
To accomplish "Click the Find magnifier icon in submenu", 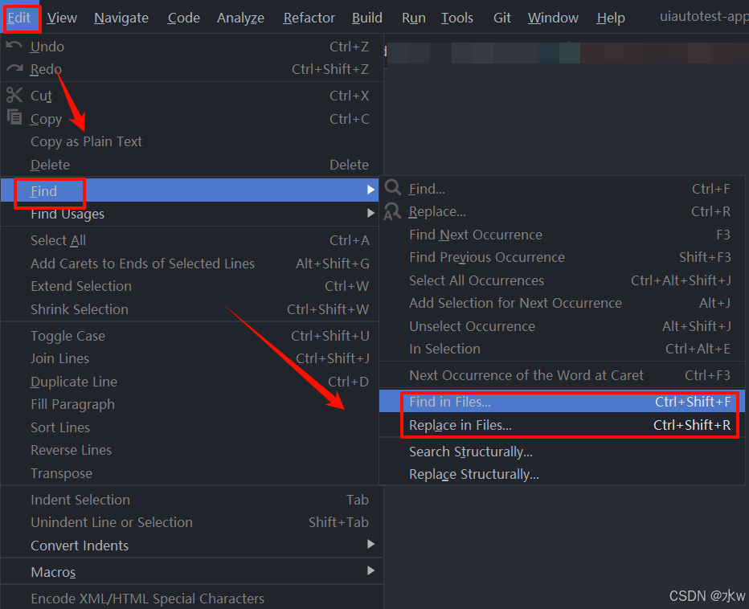I will pyautogui.click(x=393, y=188).
